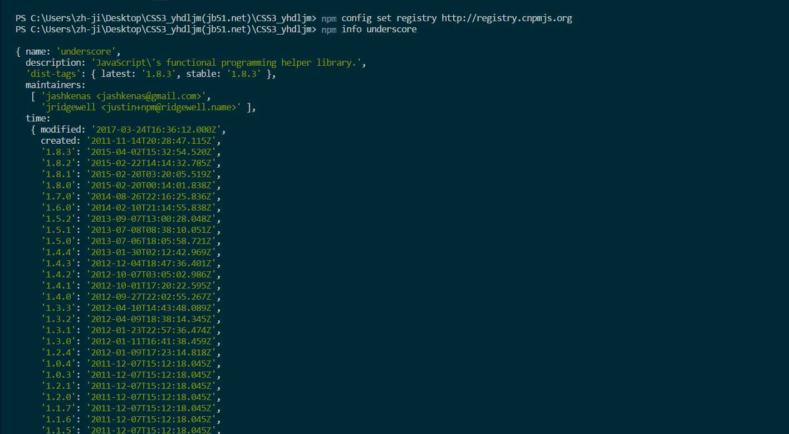Click the '1.3.2' version key
Viewport: 789px width, 434px height.
(58, 319)
